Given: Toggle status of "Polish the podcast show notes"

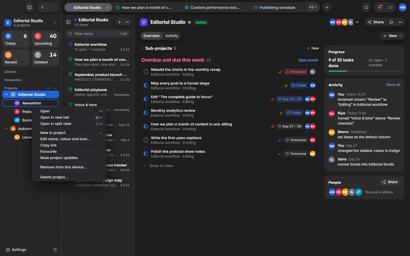Looking at the screenshot, I should pyautogui.click(x=146, y=154).
